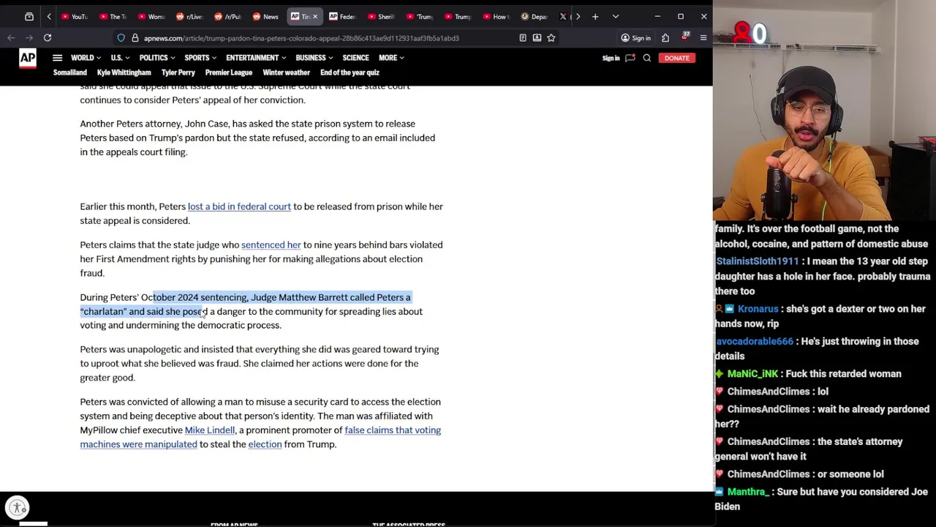Go forward using browser forward arrow
The width and height of the screenshot is (936, 527).
pyautogui.click(x=29, y=37)
